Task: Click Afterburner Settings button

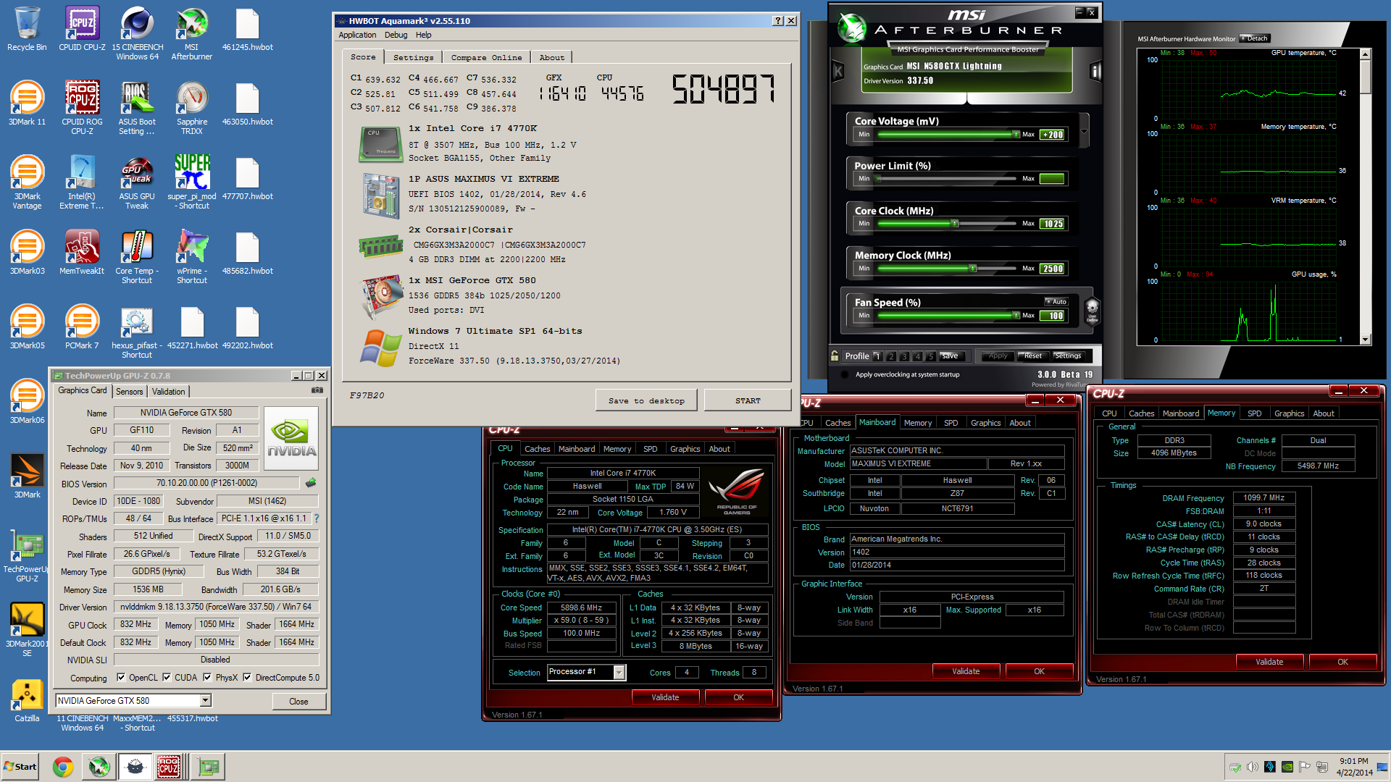Action: point(1067,356)
